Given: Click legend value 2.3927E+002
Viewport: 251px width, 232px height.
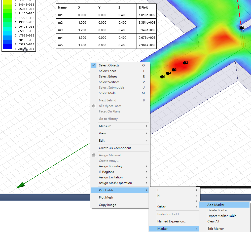Looking at the screenshot, I should click(24, 44).
